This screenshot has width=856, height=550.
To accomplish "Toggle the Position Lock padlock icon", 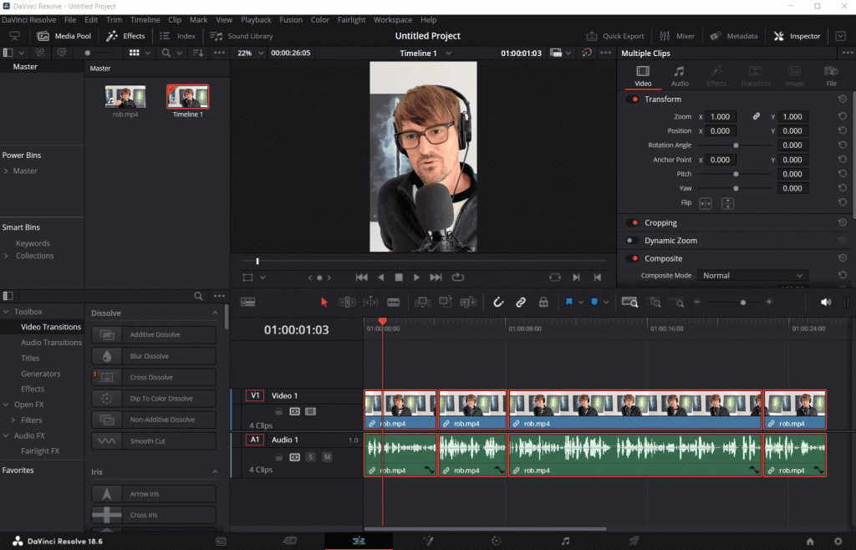I will point(543,302).
